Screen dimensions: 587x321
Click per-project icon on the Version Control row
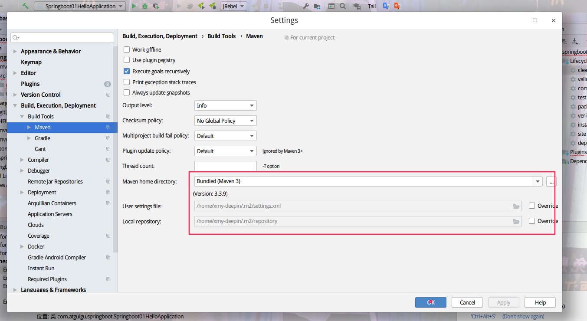pyautogui.click(x=108, y=95)
